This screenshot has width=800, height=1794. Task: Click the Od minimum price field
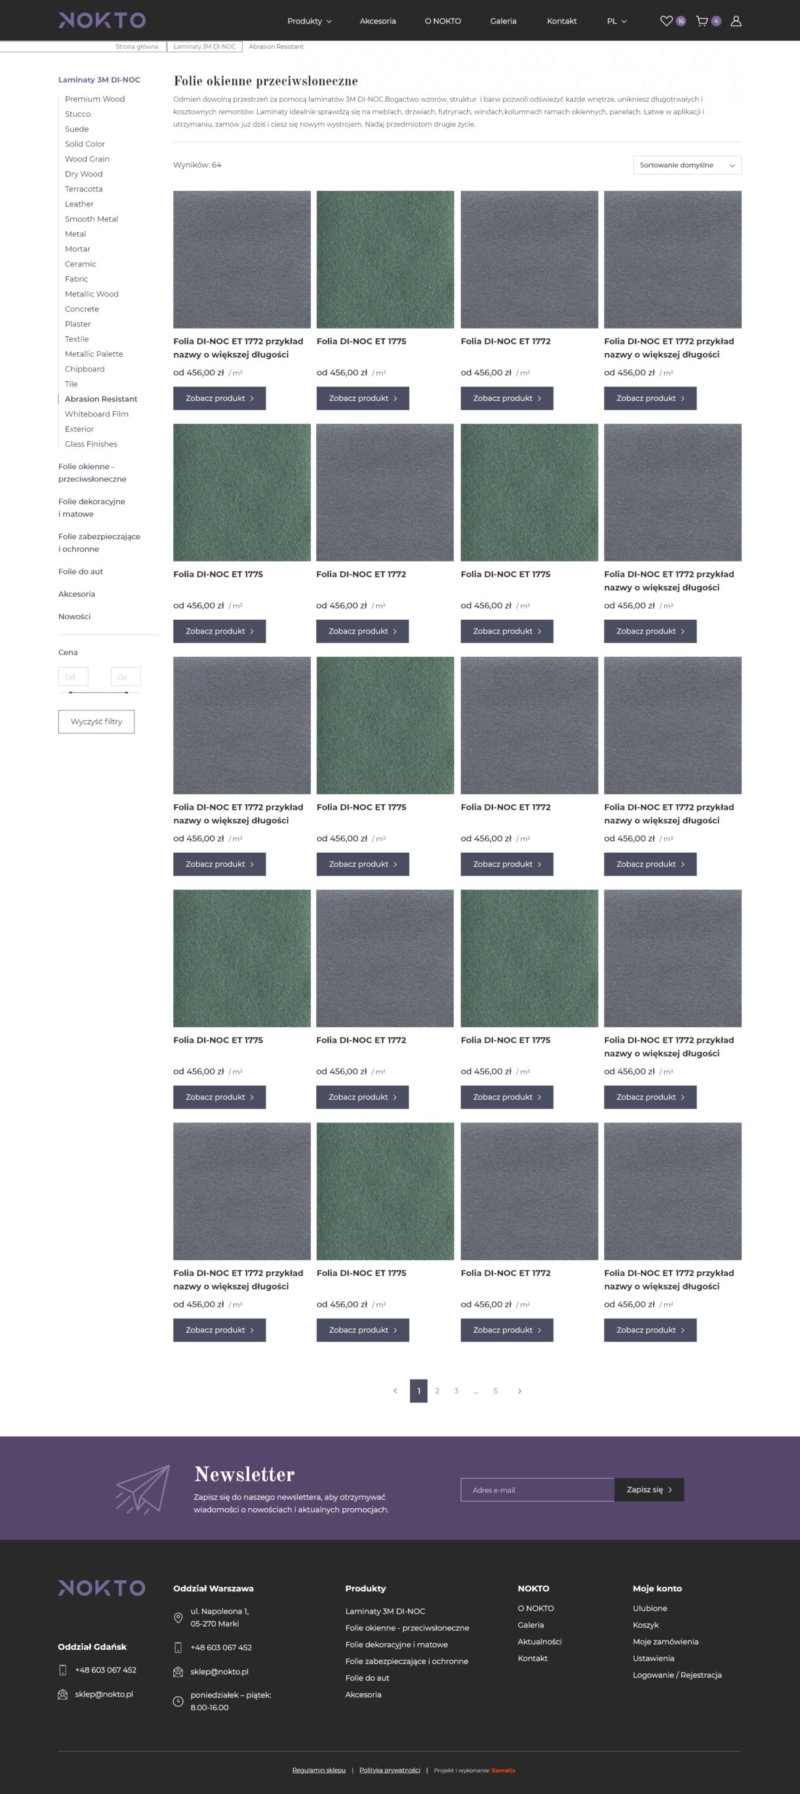tap(73, 677)
